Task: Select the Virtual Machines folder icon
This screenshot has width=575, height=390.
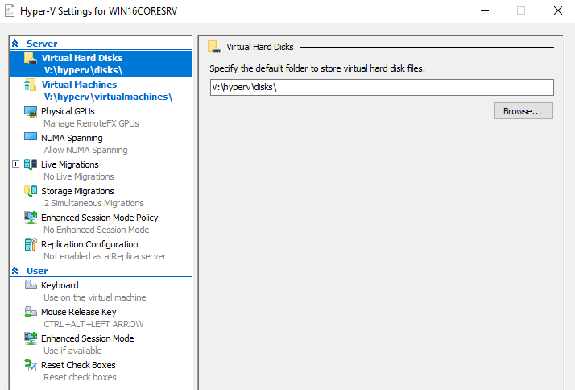Action: coord(30,85)
